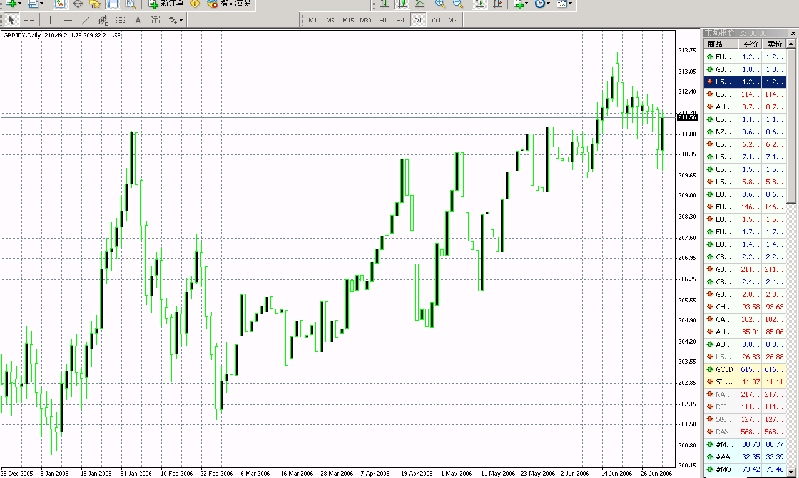The width and height of the screenshot is (799, 478).
Task: Zoom out of the chart
Action: (x=457, y=4)
